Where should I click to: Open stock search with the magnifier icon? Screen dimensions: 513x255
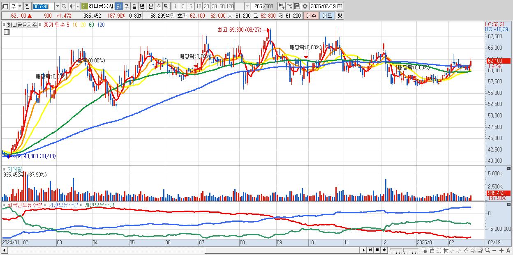pyautogui.click(x=64, y=6)
